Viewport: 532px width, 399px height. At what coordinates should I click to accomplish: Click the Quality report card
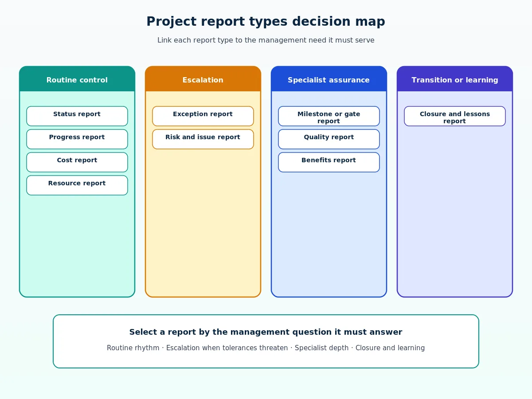[x=329, y=139]
